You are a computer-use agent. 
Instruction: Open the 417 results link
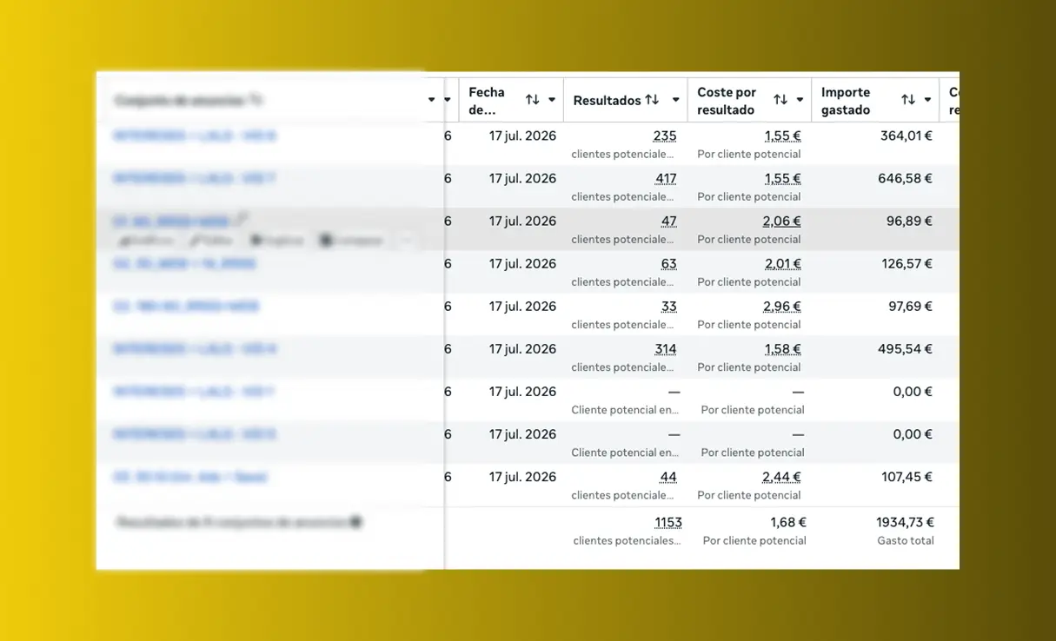tap(666, 179)
